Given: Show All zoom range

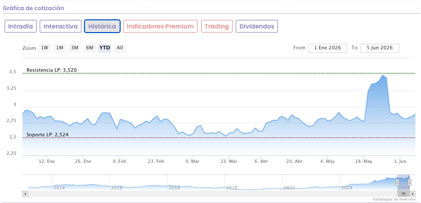Looking at the screenshot, I should tap(120, 48).
